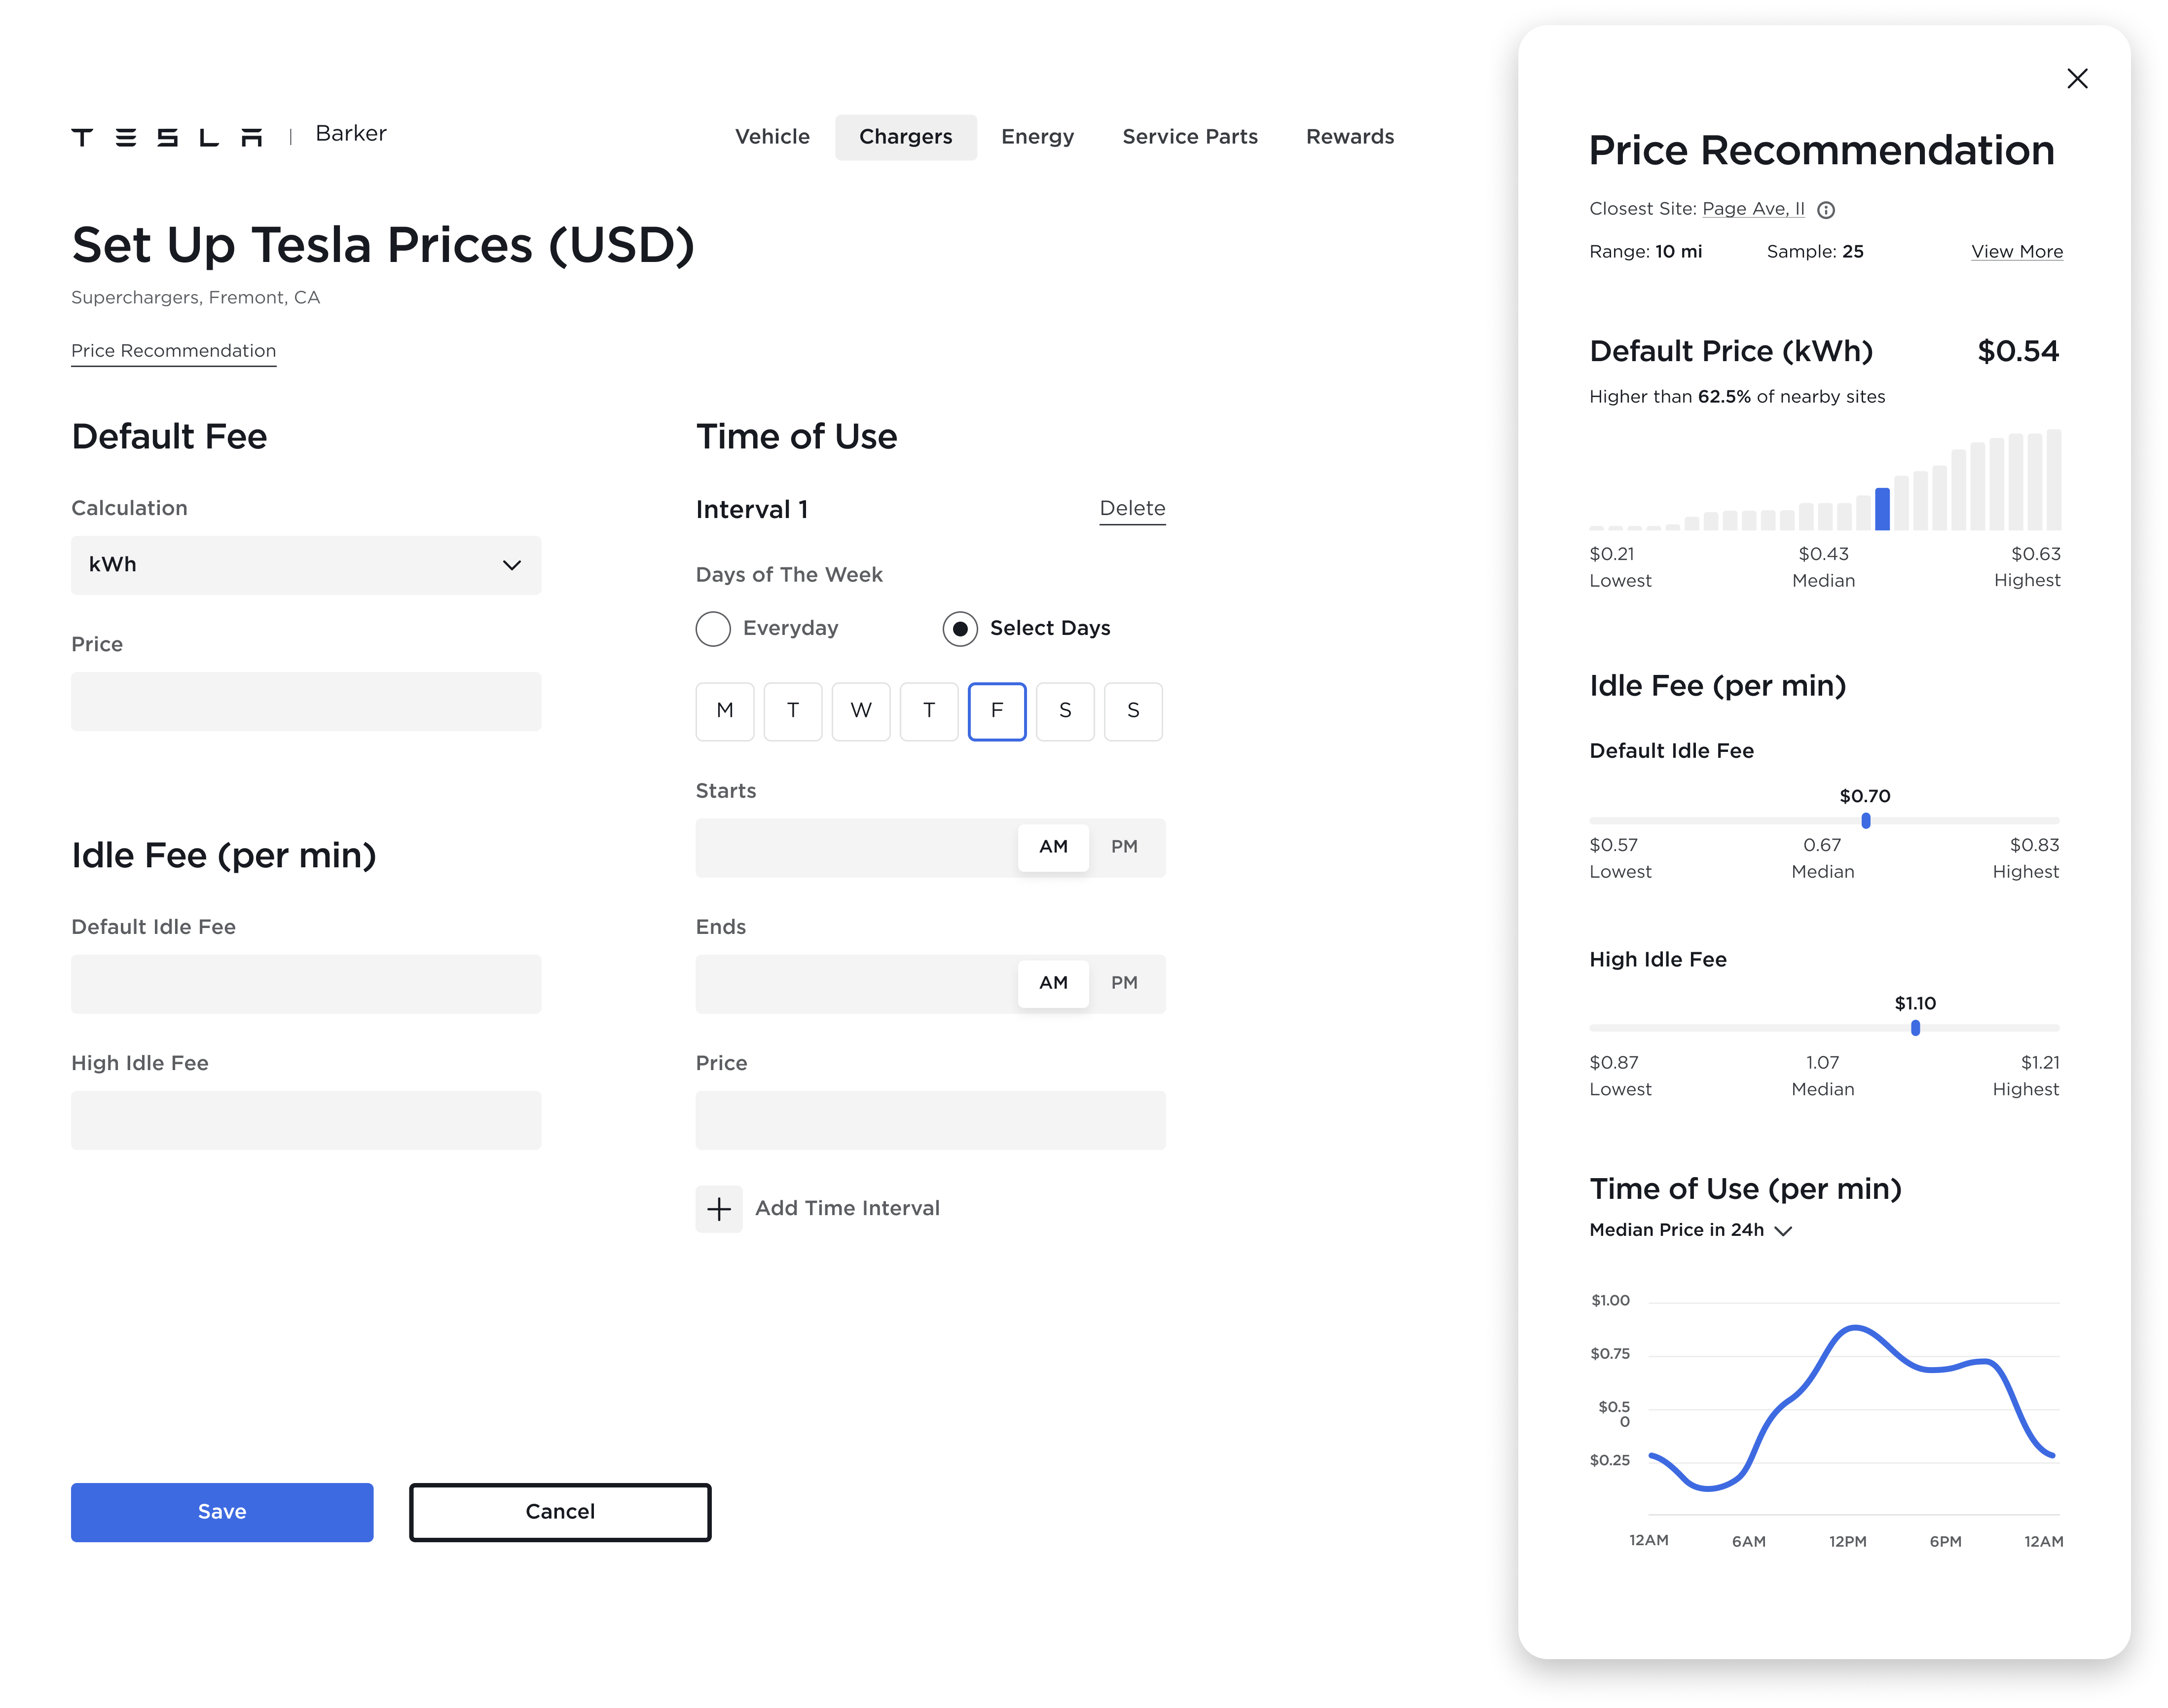Viewport: 2168px width, 1708px height.
Task: Click View More in recommendation panel
Action: point(2016,252)
